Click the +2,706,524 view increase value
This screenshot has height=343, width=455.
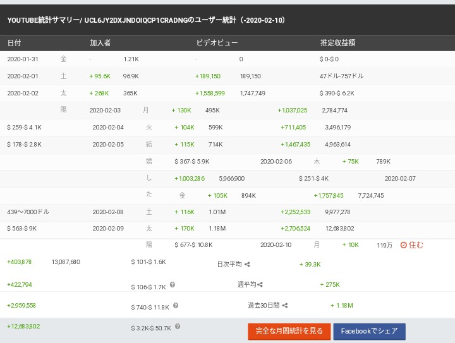pos(295,229)
